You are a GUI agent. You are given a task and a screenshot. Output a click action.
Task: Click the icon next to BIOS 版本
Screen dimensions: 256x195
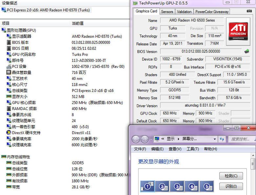pyautogui.click(x=9, y=42)
